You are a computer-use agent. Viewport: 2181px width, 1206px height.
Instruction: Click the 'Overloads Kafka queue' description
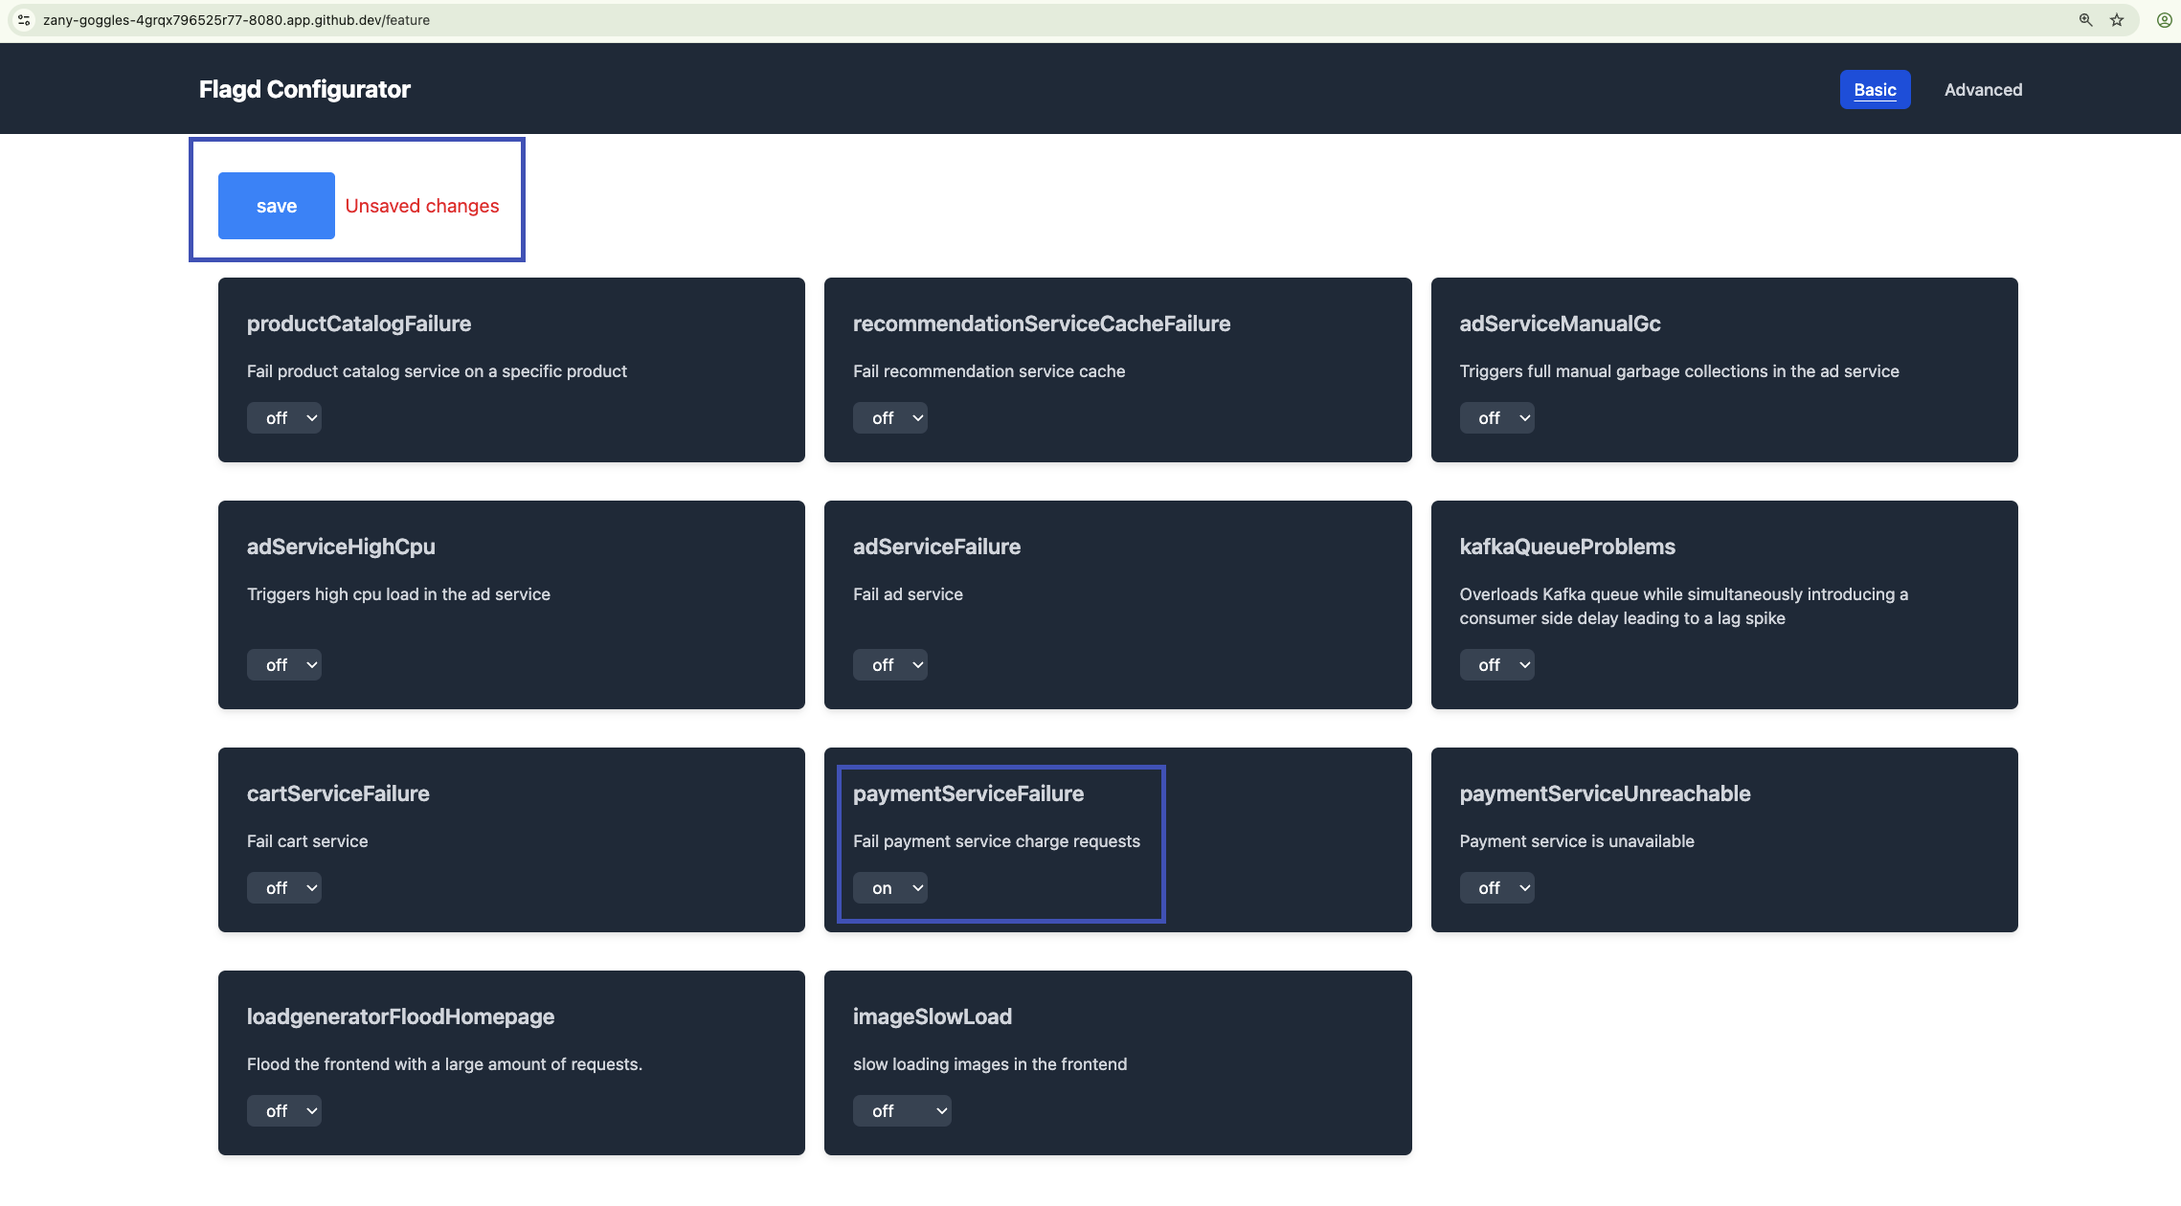[1683, 606]
